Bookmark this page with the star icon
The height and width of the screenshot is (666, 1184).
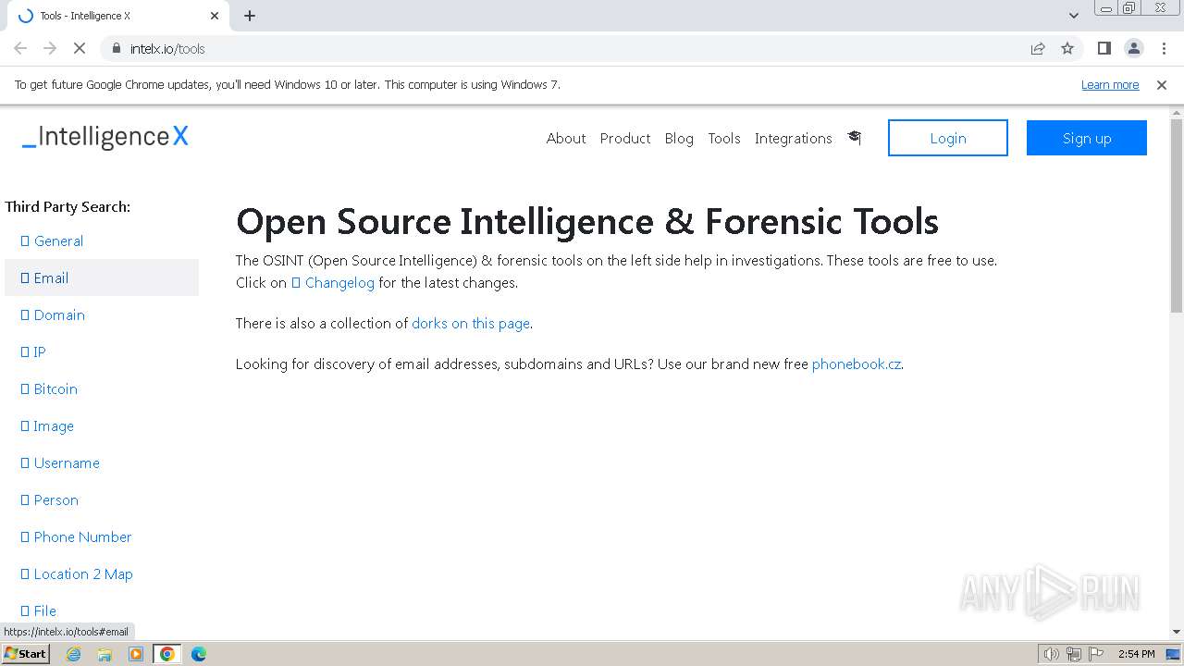click(1067, 48)
